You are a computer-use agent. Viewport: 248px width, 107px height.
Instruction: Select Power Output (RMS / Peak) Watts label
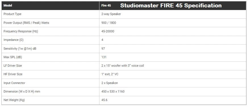(26, 23)
